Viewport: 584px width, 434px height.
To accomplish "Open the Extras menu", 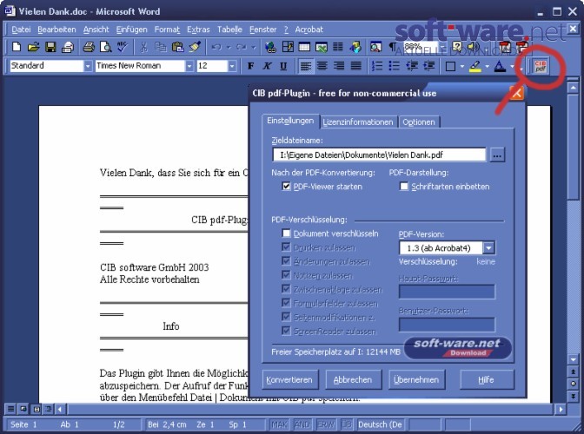I will point(198,30).
